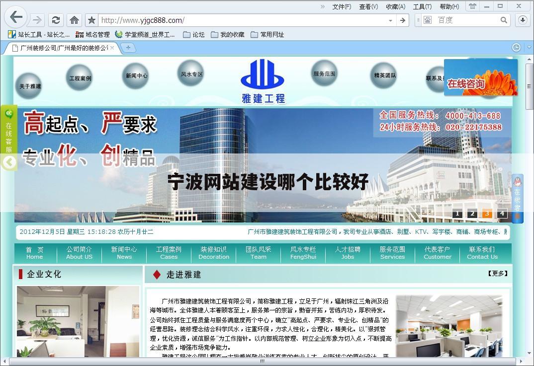Select banner slide indicator 2
534x366 pixels.
pos(471,214)
